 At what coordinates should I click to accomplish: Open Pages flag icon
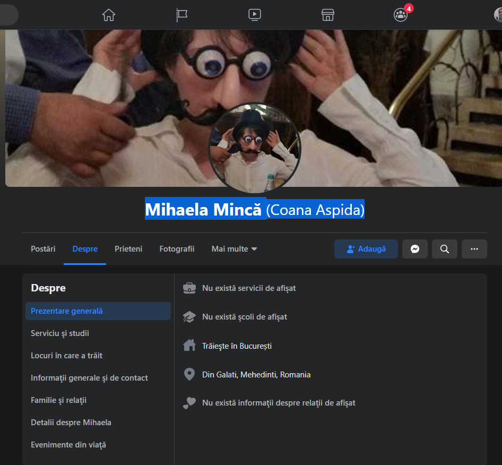[x=181, y=15]
